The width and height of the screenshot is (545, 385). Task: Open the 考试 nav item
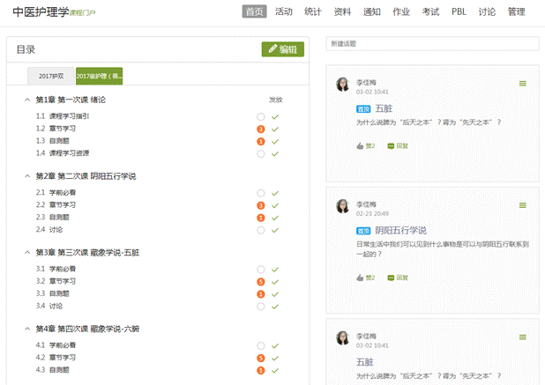point(430,11)
